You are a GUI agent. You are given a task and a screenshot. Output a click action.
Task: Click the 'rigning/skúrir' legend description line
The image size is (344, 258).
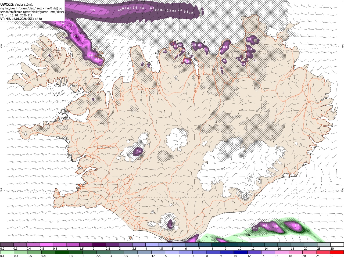[31, 8]
